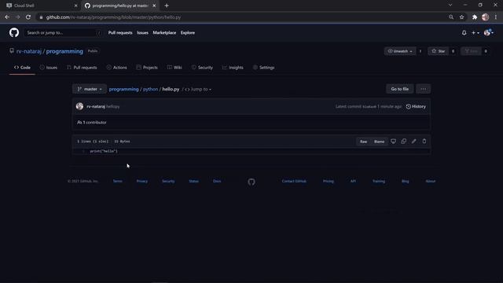Open the footer Training link
The height and width of the screenshot is (283, 503).
coord(379,182)
